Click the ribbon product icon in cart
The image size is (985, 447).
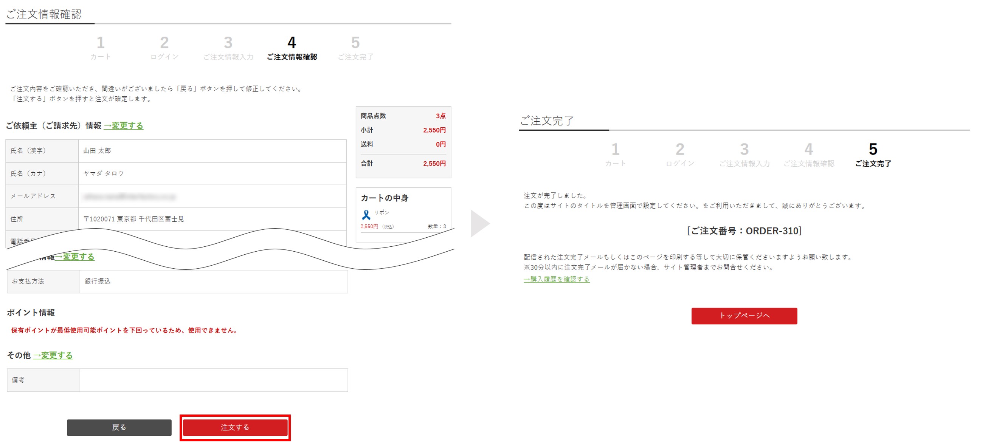(366, 215)
